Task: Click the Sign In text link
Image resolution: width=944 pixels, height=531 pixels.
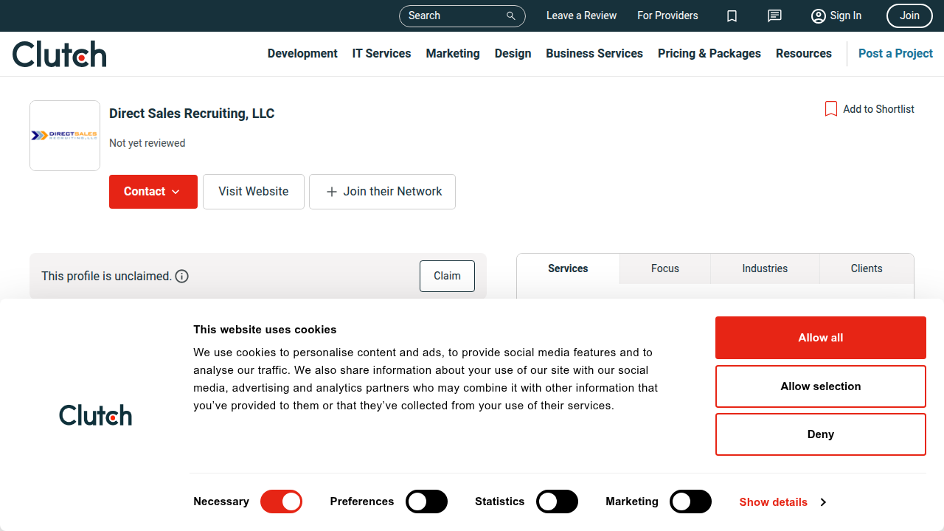Action: [x=845, y=15]
